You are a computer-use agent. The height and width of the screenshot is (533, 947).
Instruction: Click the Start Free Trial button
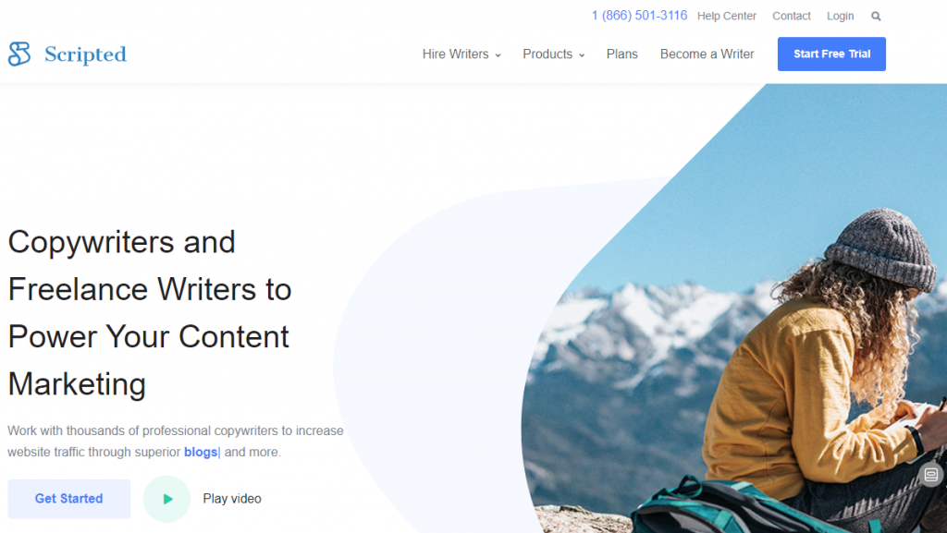click(x=831, y=54)
